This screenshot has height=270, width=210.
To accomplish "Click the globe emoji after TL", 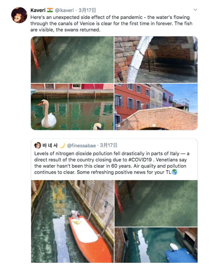I will [x=175, y=172].
